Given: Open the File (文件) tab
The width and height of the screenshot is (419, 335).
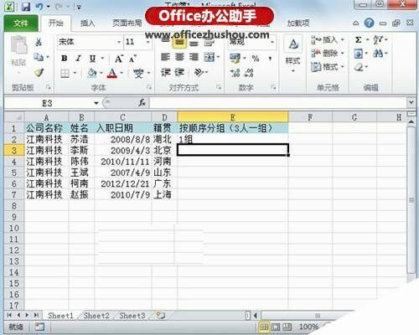Looking at the screenshot, I should tap(21, 23).
